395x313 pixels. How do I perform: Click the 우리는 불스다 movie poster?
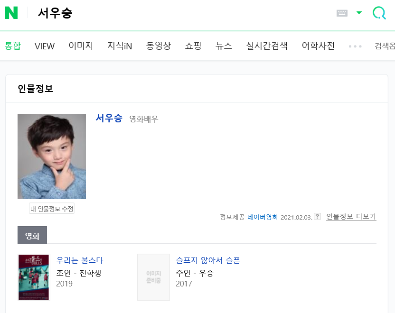(x=34, y=277)
